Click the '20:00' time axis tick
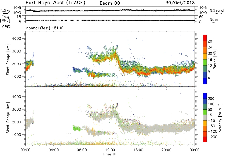Viewport: 225px width, 156px height. [166, 150]
